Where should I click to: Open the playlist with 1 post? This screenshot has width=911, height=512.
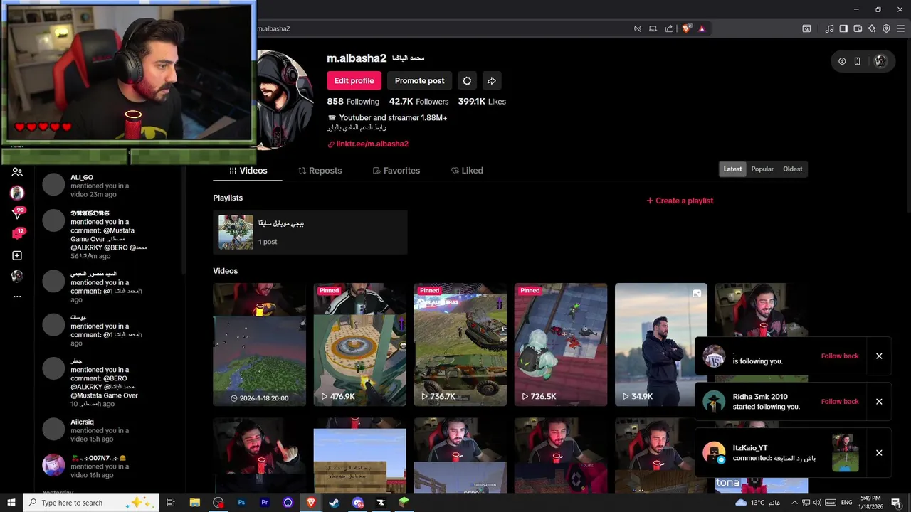click(310, 232)
